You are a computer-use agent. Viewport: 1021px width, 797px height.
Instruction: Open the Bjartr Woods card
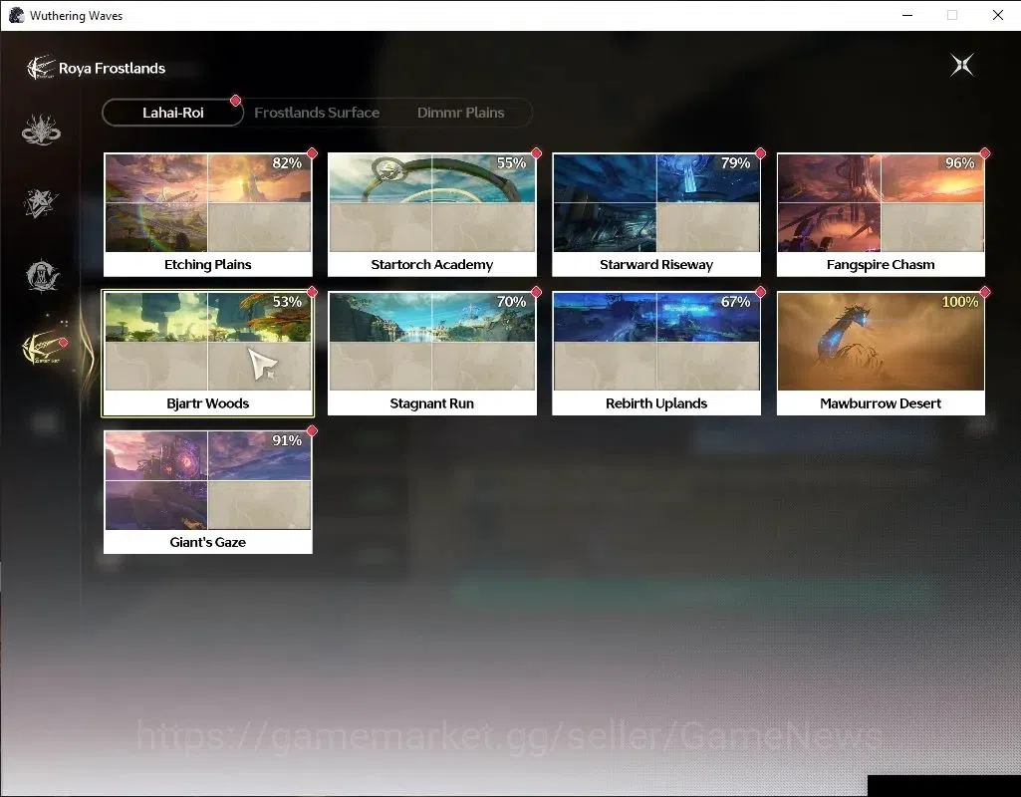(x=208, y=354)
